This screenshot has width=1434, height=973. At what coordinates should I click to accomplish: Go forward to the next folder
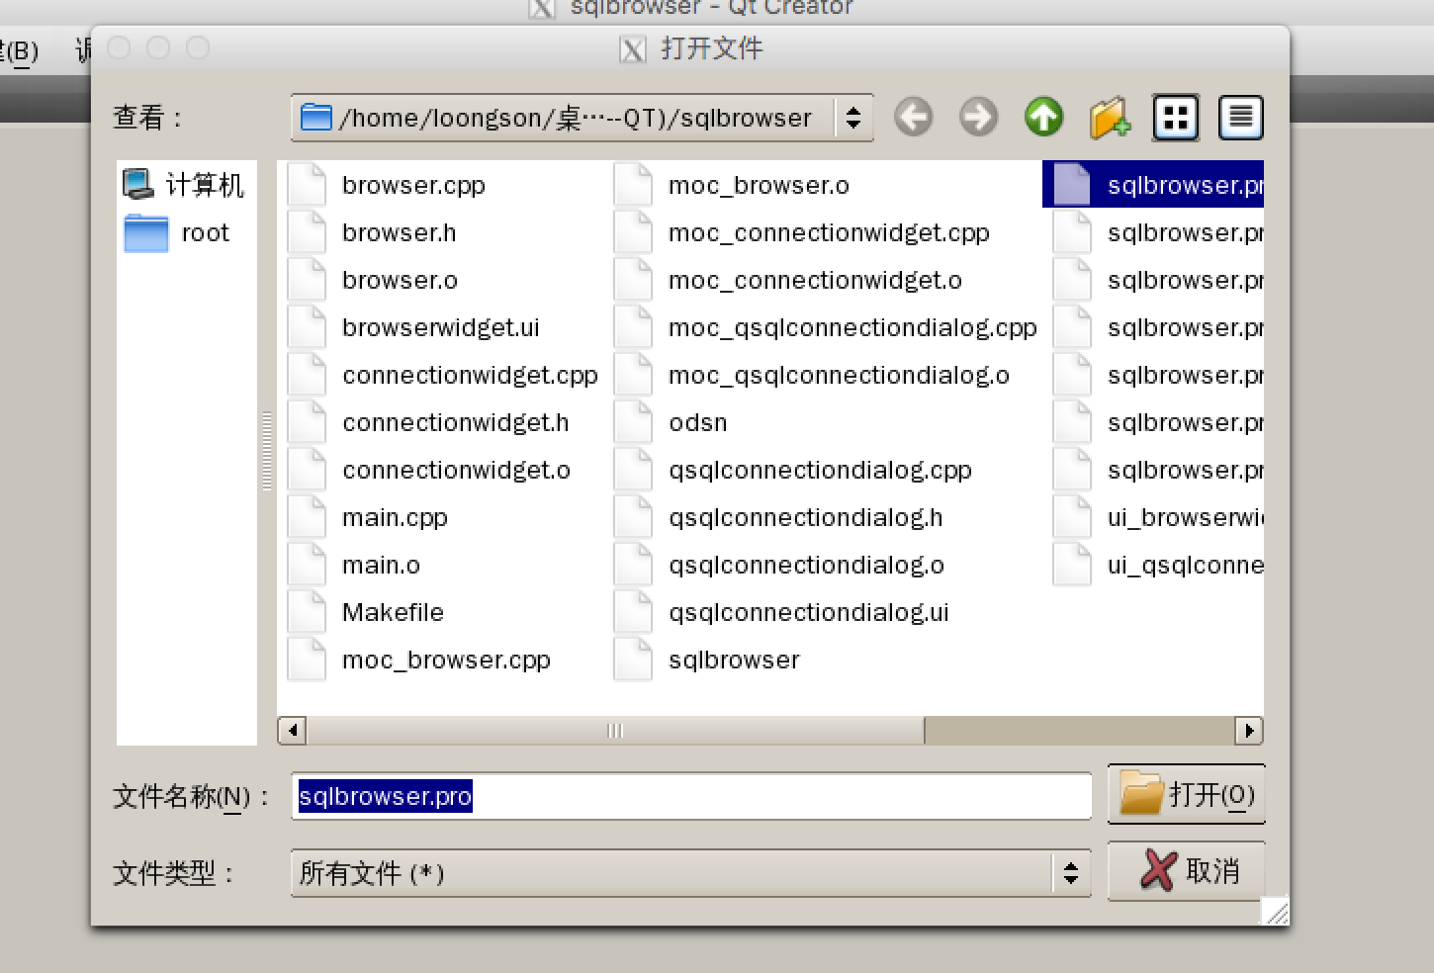coord(978,118)
